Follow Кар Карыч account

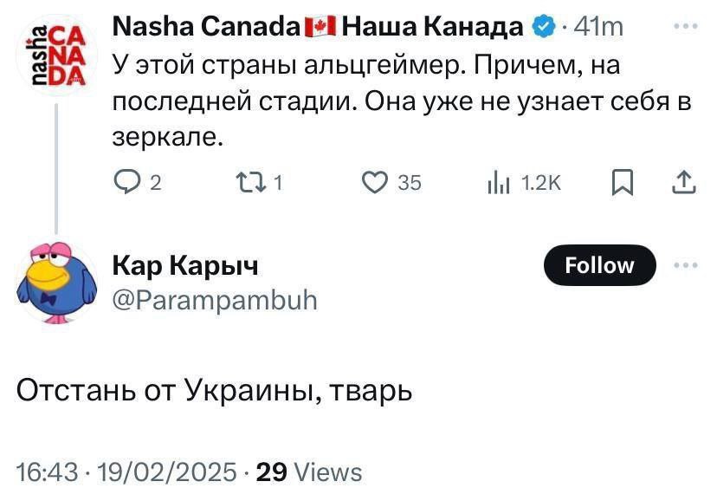coord(599,265)
